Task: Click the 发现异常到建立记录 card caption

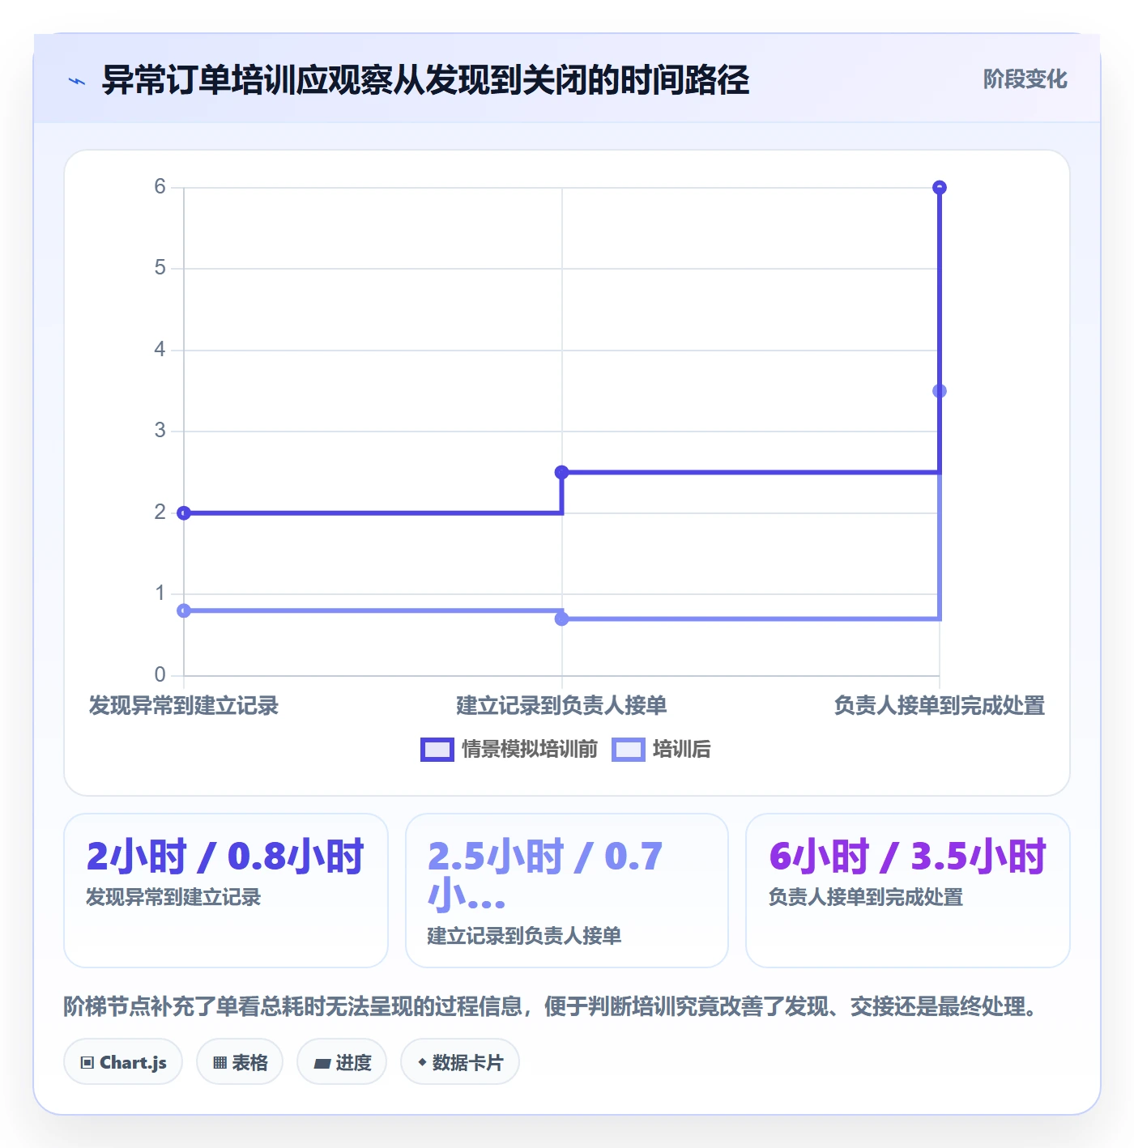Action: coord(173,897)
